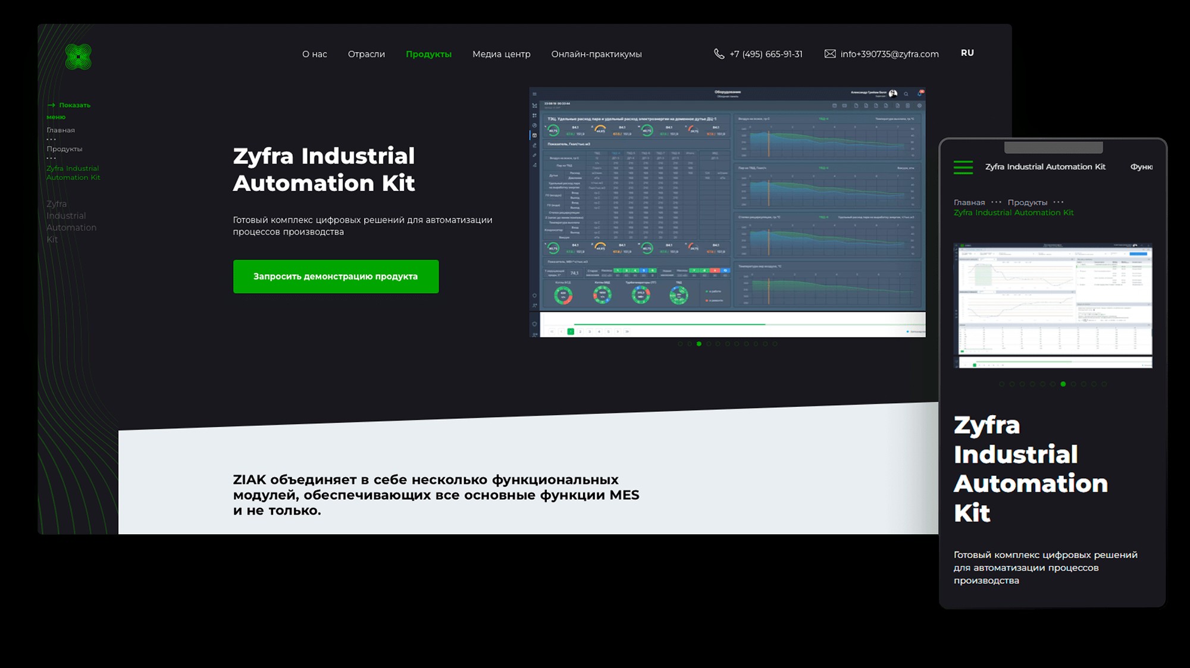1190x668 pixels.
Task: Click the ZIAK объединяет в себе paragraph heading
Action: (436, 495)
